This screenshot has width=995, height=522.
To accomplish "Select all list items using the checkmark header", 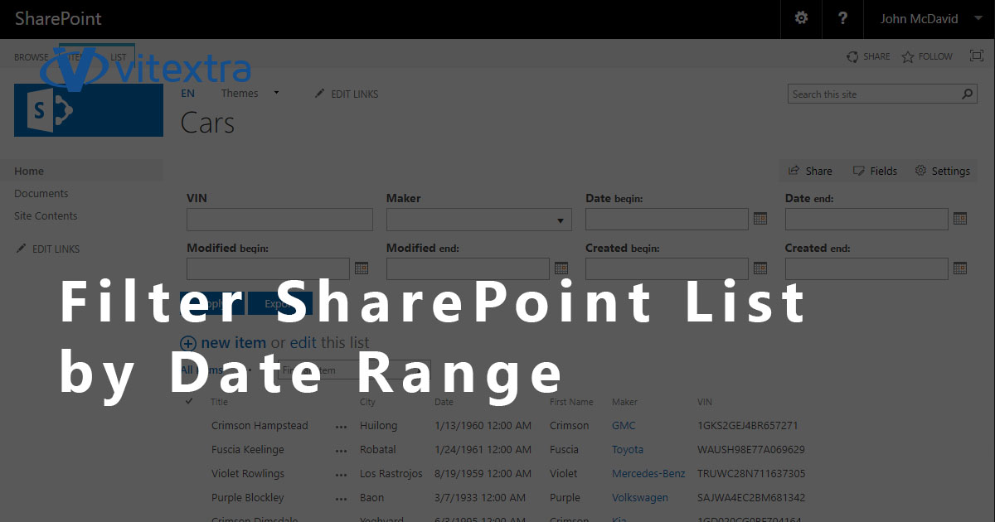I will (x=188, y=402).
